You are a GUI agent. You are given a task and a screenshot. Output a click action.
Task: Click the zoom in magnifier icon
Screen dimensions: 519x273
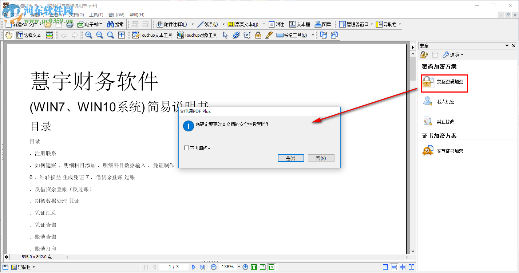pyautogui.click(x=89, y=35)
